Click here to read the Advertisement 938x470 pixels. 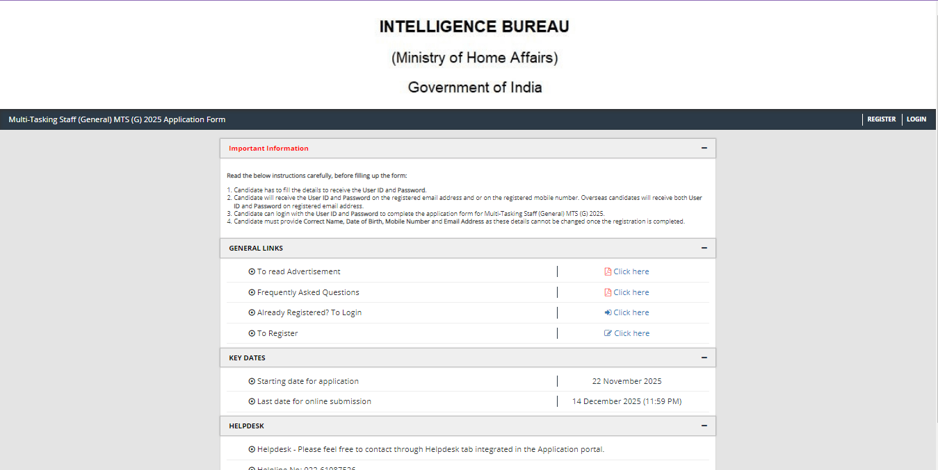coord(631,271)
